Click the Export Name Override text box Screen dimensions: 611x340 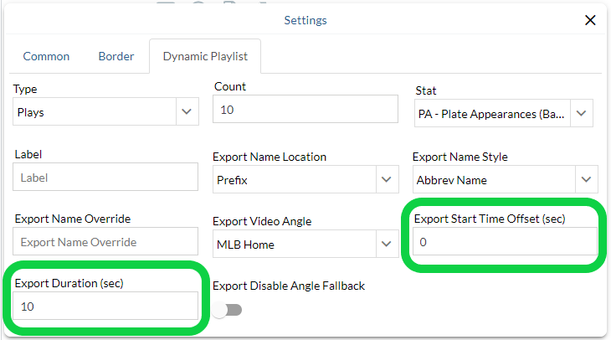click(x=105, y=242)
